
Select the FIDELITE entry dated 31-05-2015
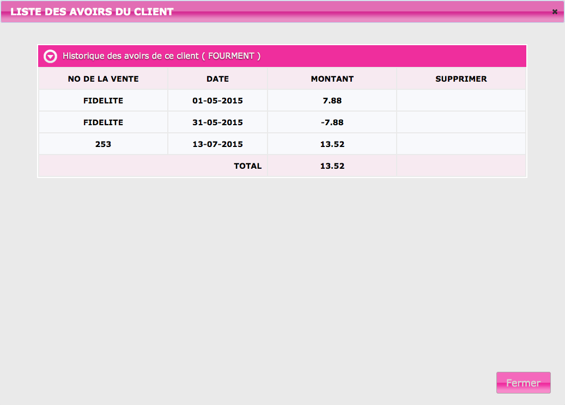(x=103, y=122)
